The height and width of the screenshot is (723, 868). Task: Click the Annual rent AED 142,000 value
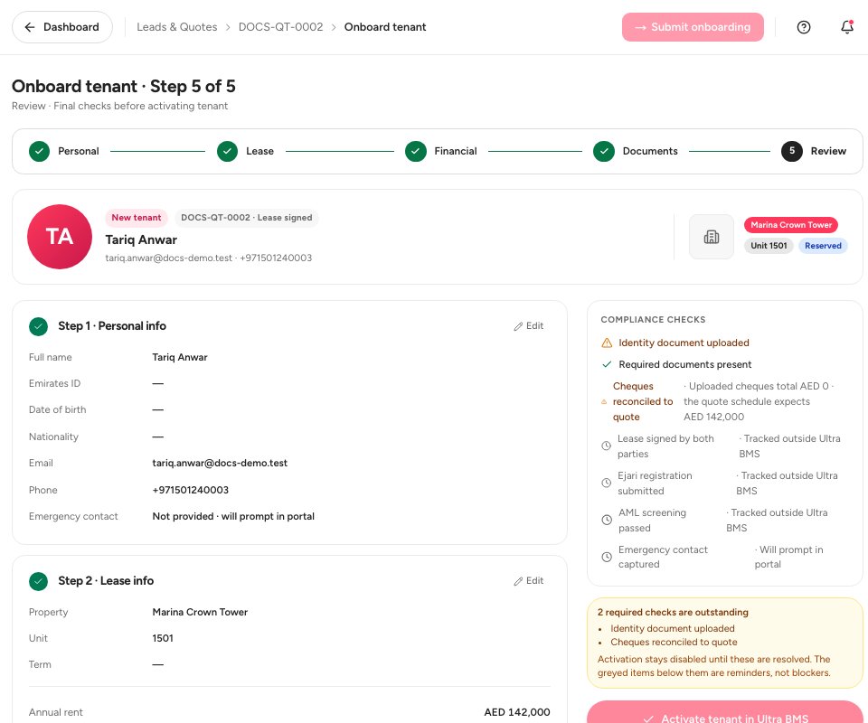pos(517,712)
